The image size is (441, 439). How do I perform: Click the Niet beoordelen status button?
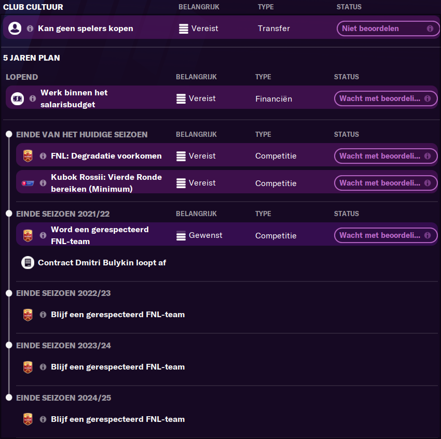tap(388, 29)
